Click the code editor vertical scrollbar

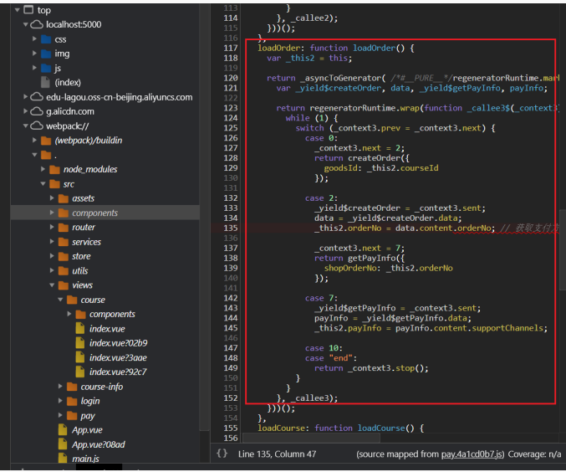coord(563,249)
